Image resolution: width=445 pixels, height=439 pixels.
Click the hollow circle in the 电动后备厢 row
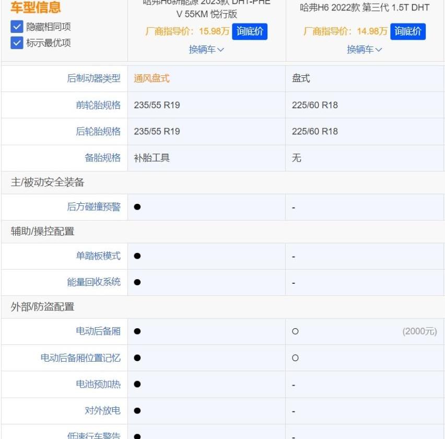(295, 331)
